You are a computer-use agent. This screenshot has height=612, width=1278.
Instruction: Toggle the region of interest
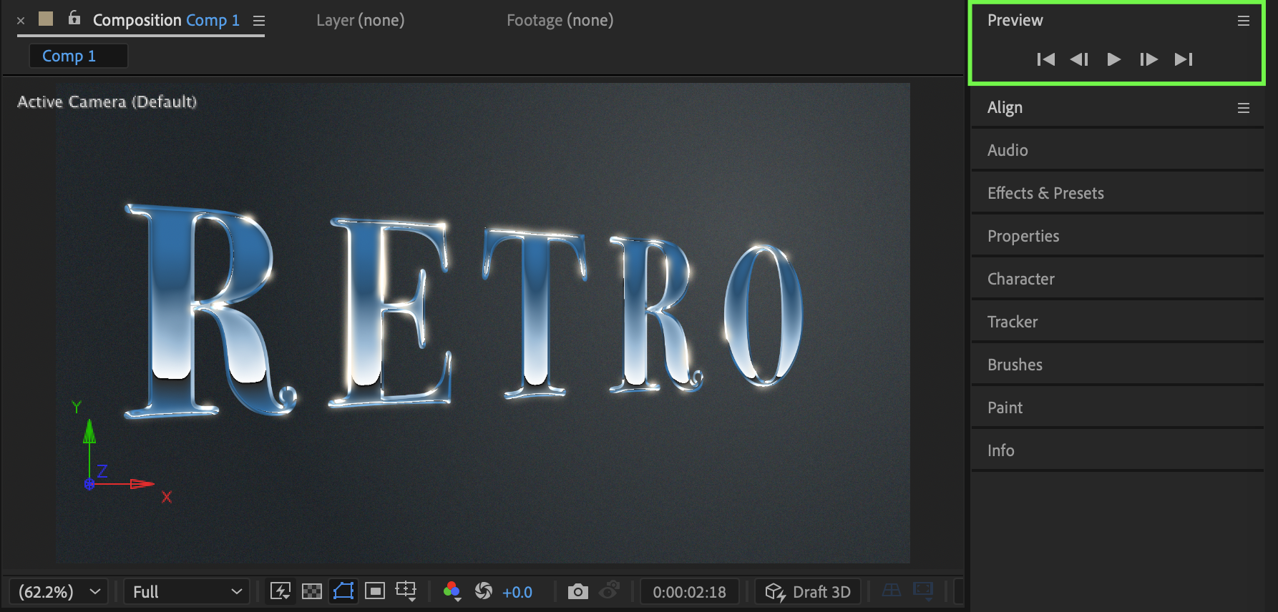pyautogui.click(x=374, y=591)
